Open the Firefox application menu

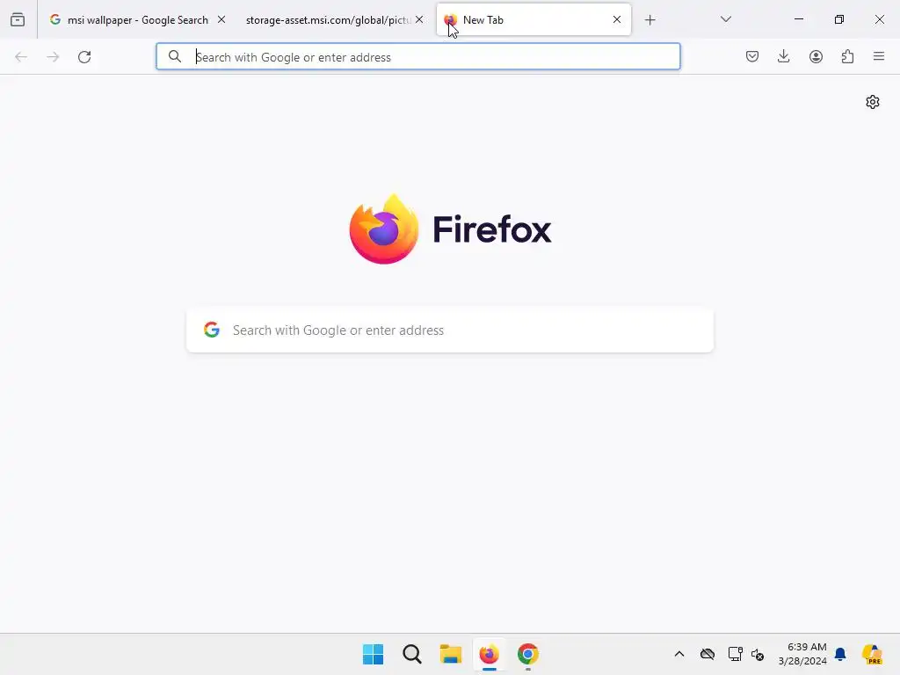[x=879, y=57]
